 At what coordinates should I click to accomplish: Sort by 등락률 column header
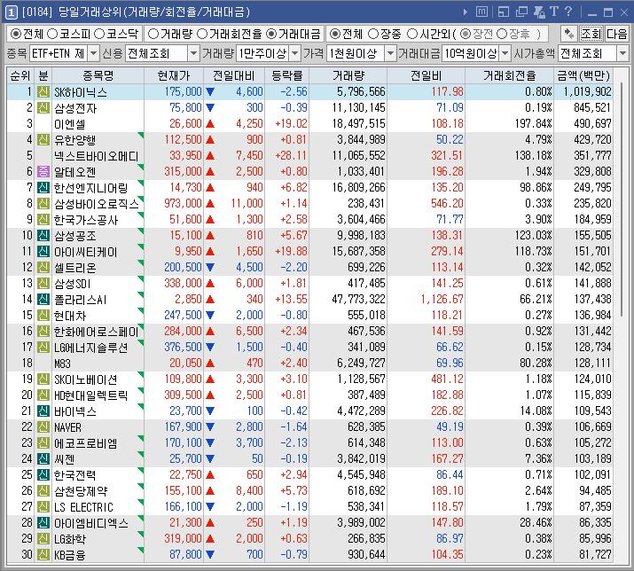[x=286, y=75]
